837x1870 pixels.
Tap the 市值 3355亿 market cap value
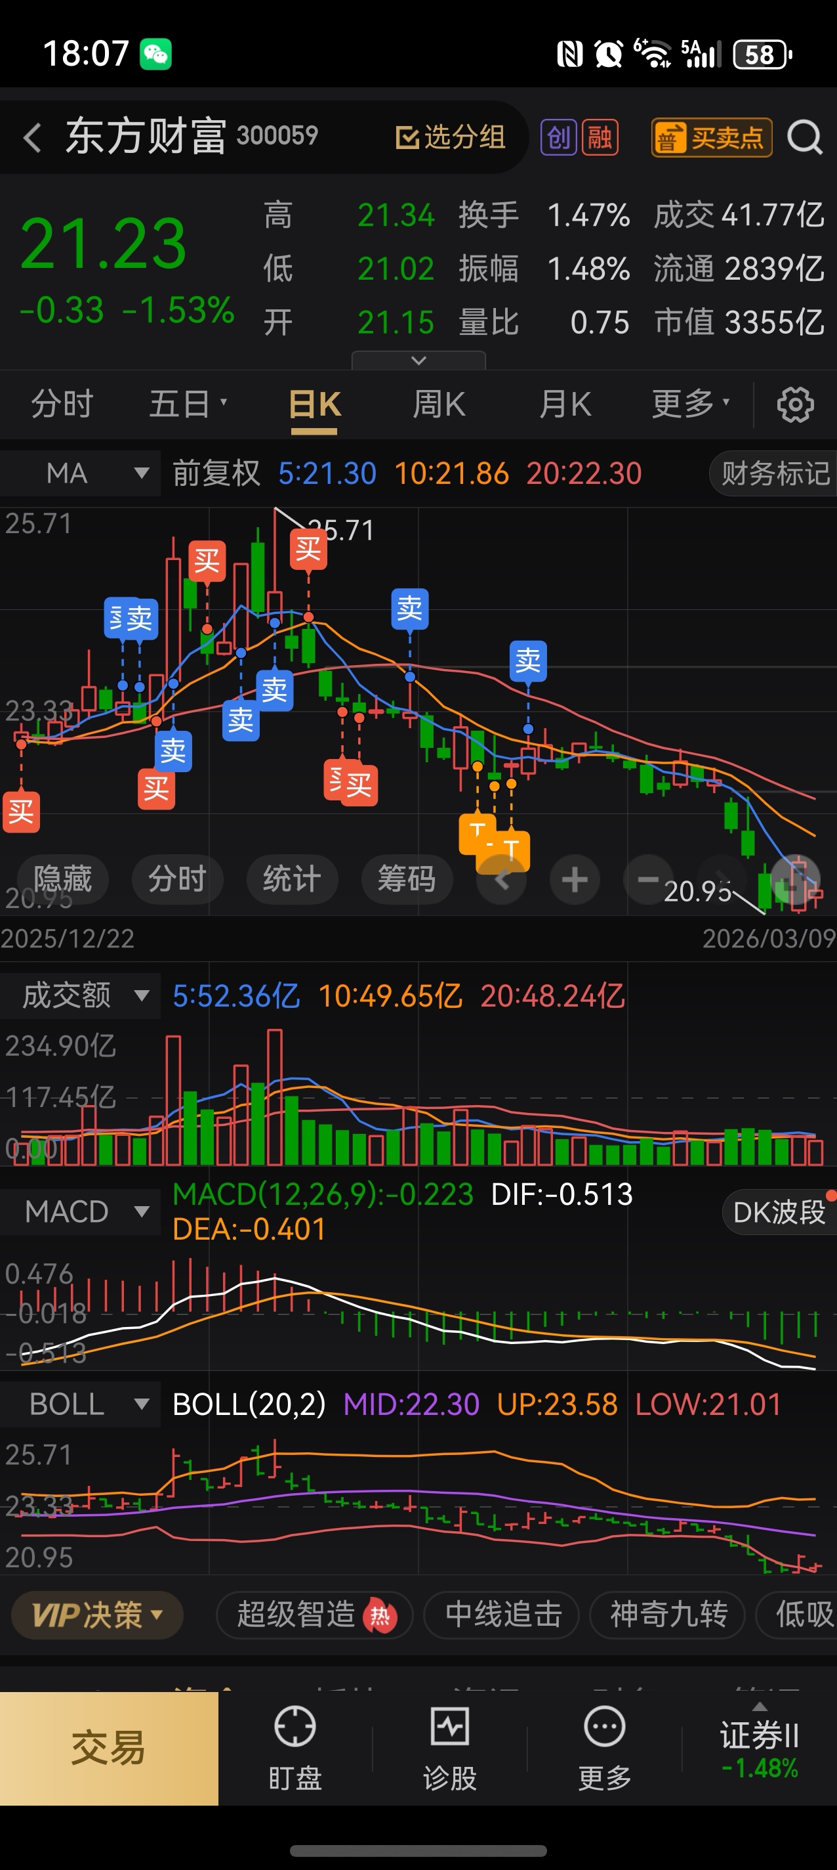pyautogui.click(x=739, y=322)
